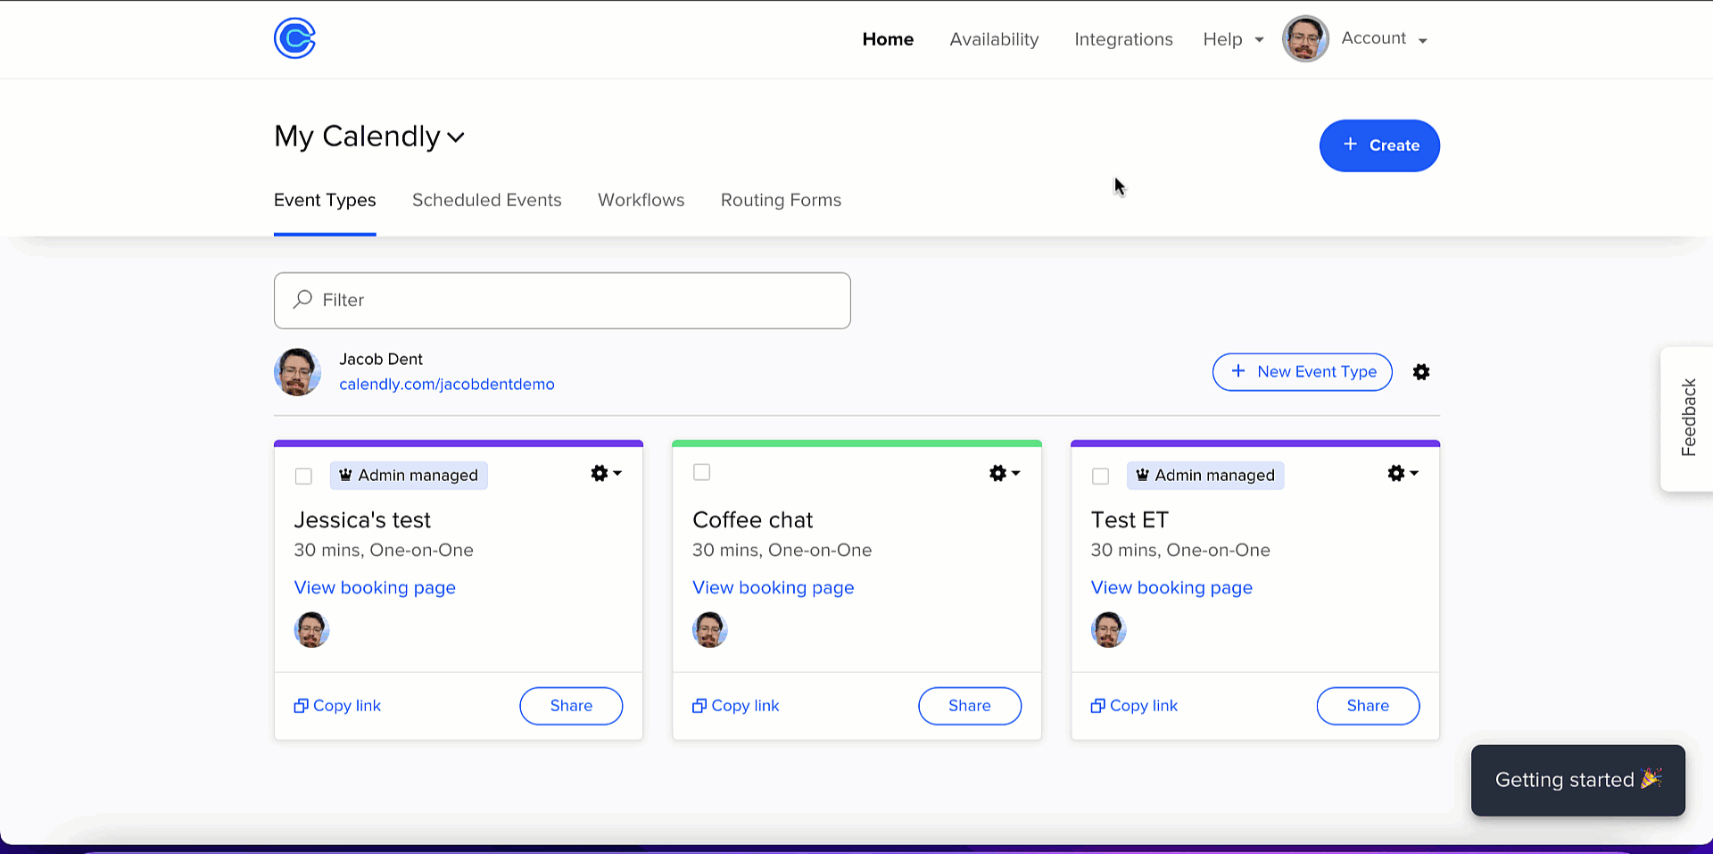1713x854 pixels.
Task: Click the Coffee chat title
Action: (753, 520)
